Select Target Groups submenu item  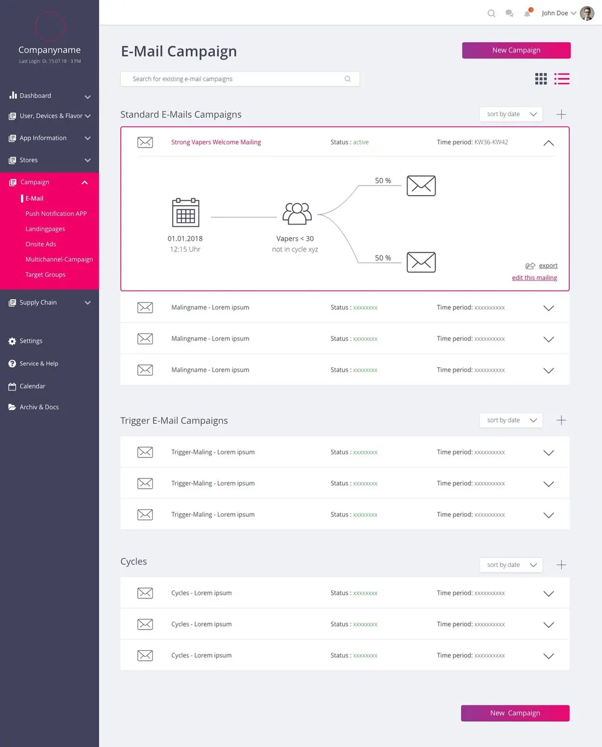45,274
